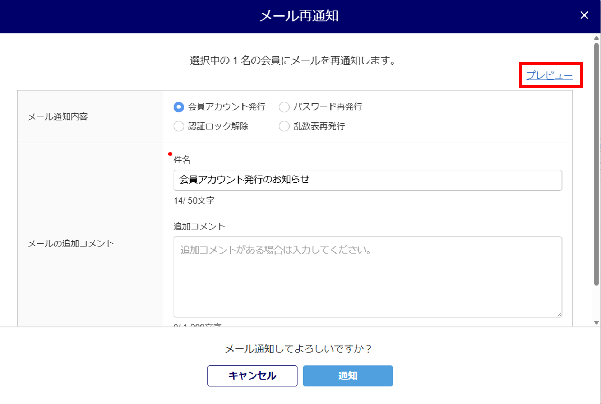Close the メール再通知 dialog with X
This screenshot has height=404, width=601.
tap(584, 15)
